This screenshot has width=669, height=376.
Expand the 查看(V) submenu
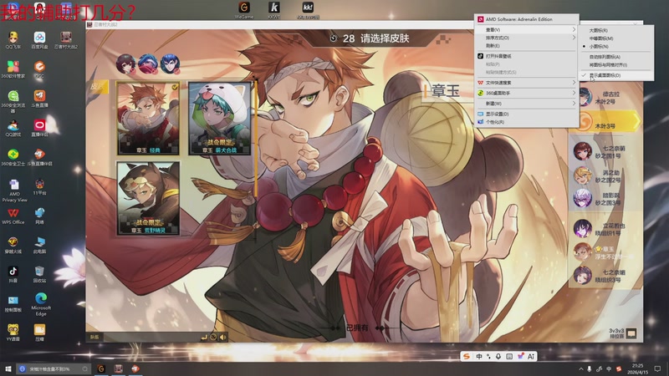point(527,29)
